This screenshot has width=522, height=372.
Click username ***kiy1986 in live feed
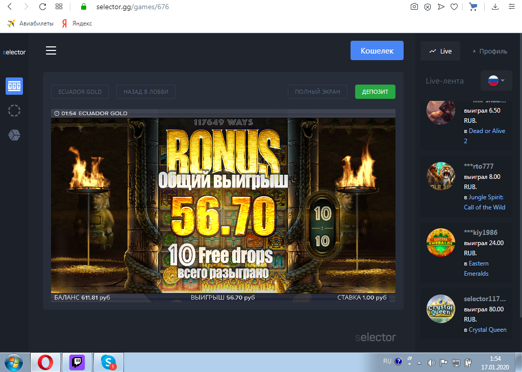point(481,232)
